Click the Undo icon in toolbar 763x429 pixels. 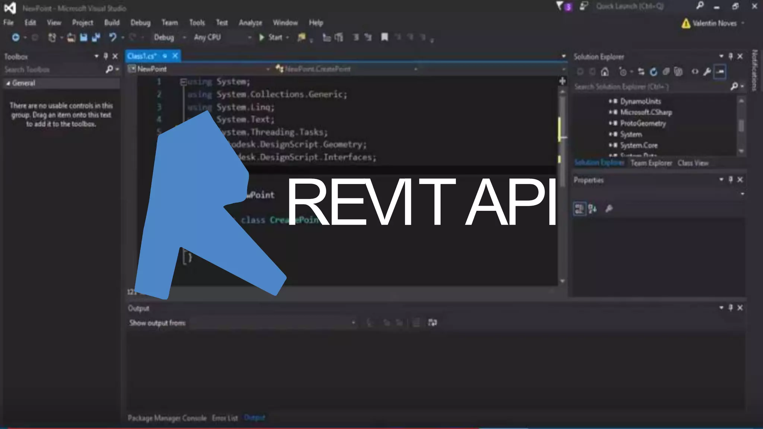coord(113,37)
